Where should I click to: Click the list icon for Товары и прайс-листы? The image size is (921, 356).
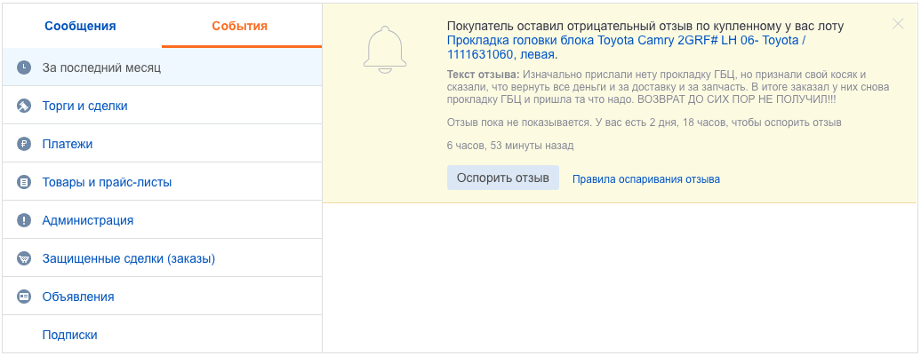pos(24,182)
